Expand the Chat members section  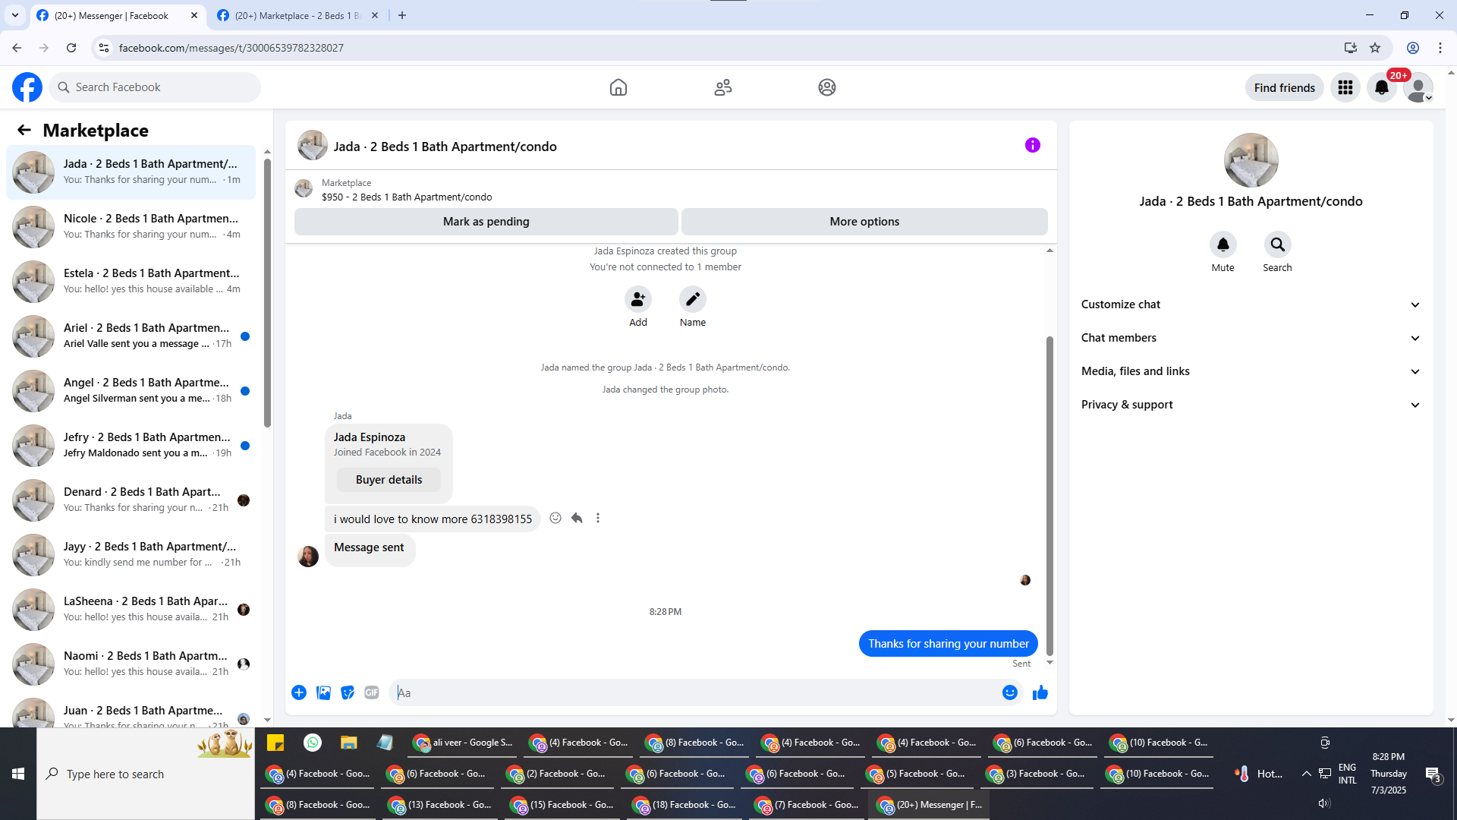tap(1251, 338)
